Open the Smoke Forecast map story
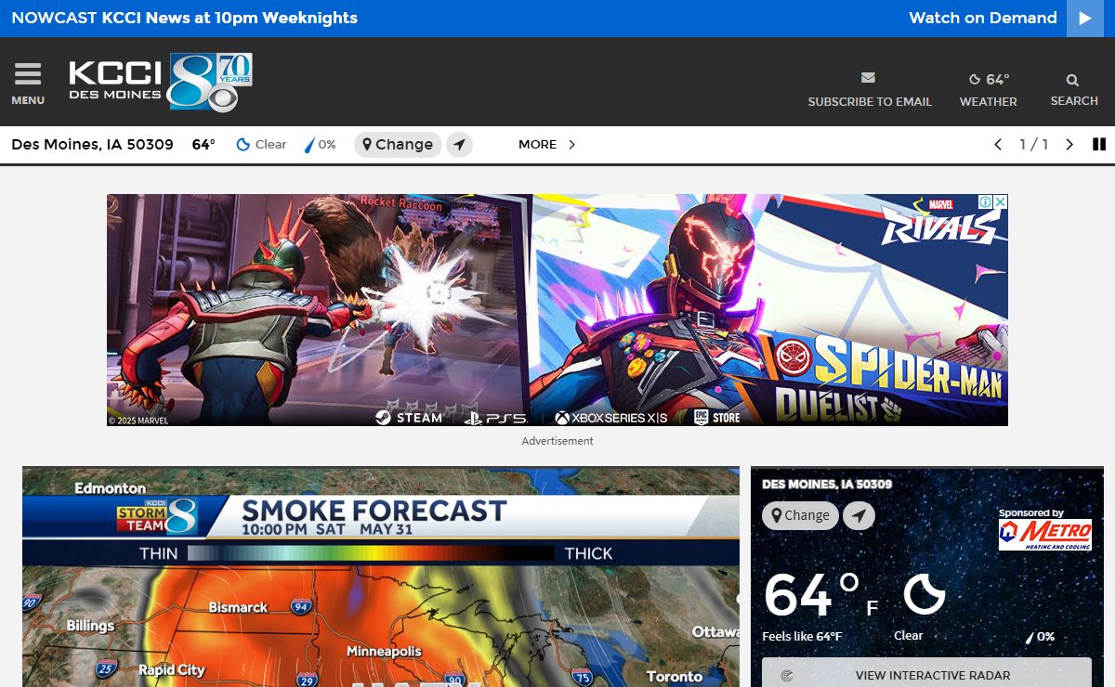 [381, 577]
